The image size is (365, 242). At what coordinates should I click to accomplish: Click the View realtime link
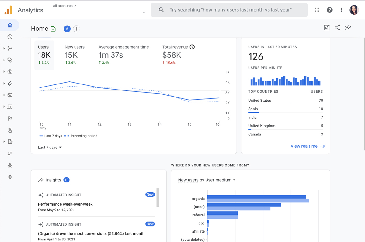coord(308,146)
